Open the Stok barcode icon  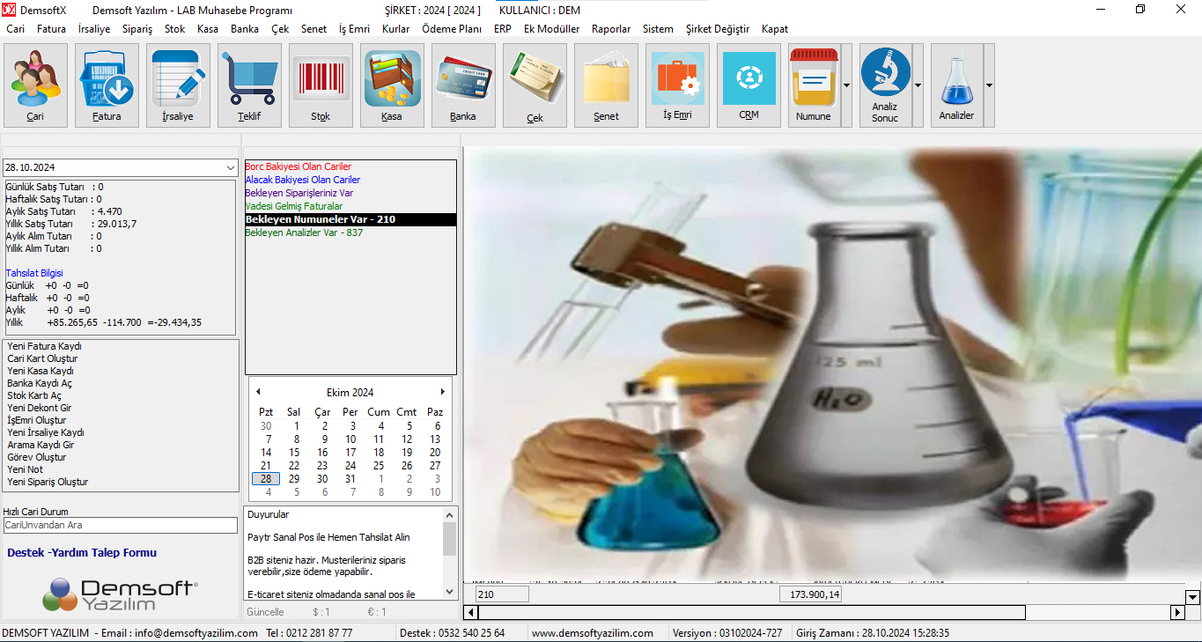point(321,85)
